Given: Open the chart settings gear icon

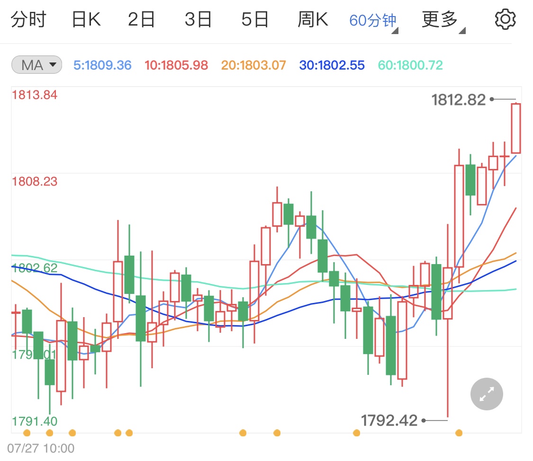Looking at the screenshot, I should (x=505, y=19).
